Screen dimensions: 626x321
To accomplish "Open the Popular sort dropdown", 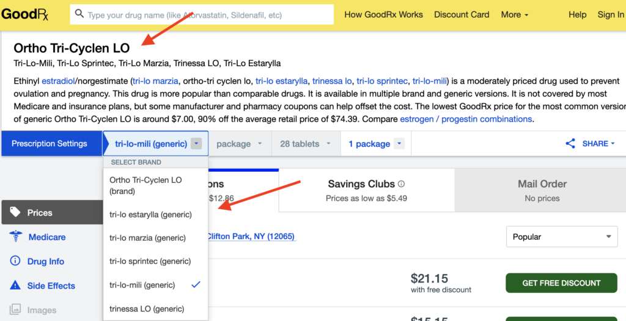I will (x=562, y=237).
